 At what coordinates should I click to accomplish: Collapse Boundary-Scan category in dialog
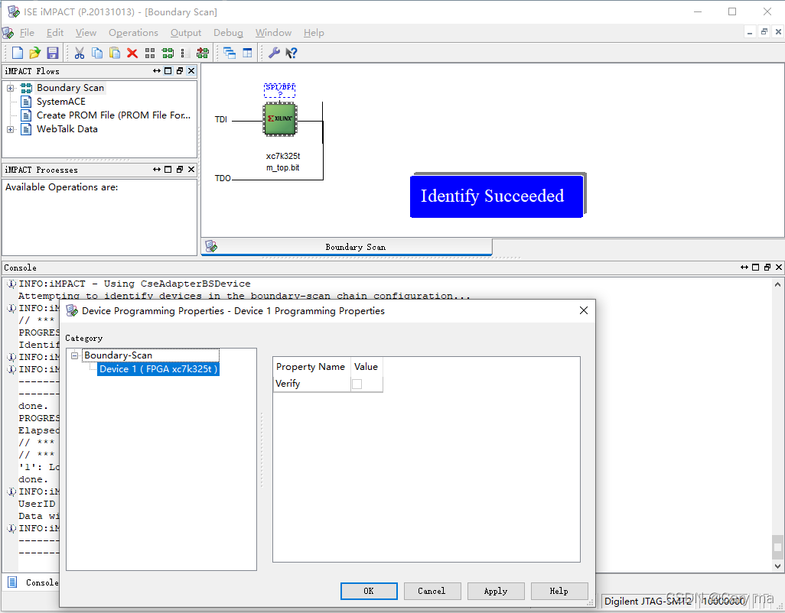click(74, 355)
